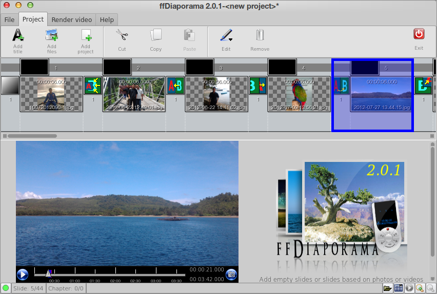The height and width of the screenshot is (294, 437).
Task: Click the green status indicator
Action: 6,288
